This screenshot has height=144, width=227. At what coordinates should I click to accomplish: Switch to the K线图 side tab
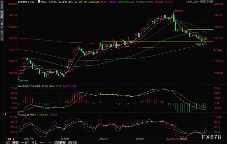[x=2, y=14]
